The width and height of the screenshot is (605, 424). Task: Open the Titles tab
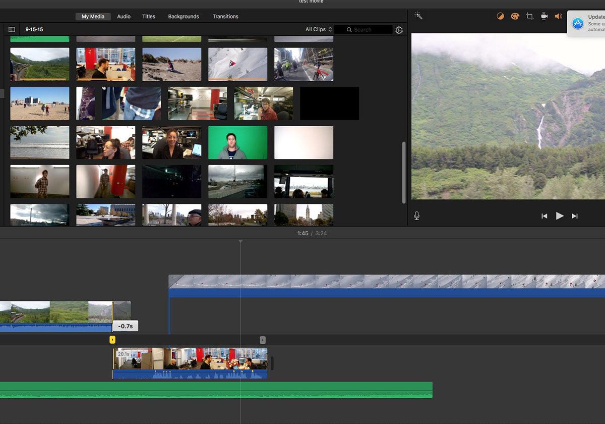[149, 17]
